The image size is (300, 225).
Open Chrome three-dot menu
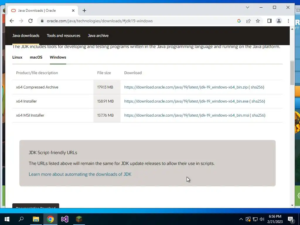[x=288, y=21]
